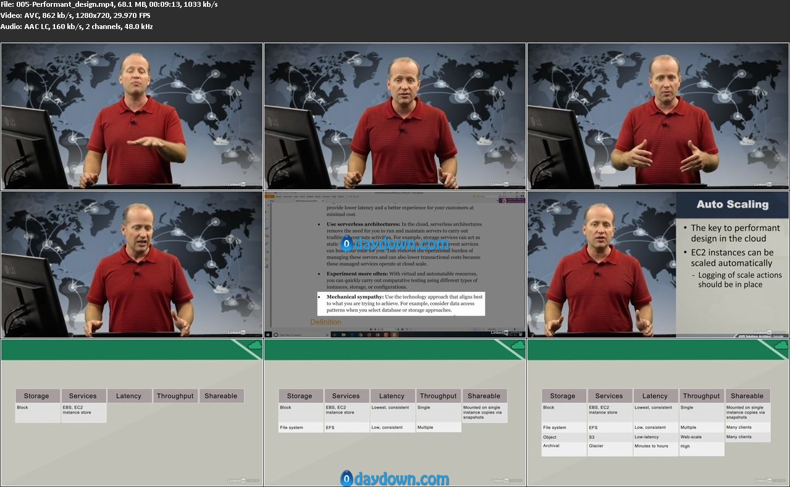The height and width of the screenshot is (487, 790).
Task: Open storage table thumbnail ending at File system row
Action: pyautogui.click(x=395, y=412)
